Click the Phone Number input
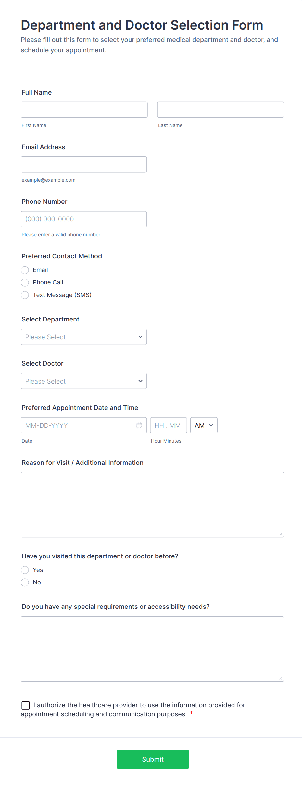 pyautogui.click(x=84, y=219)
